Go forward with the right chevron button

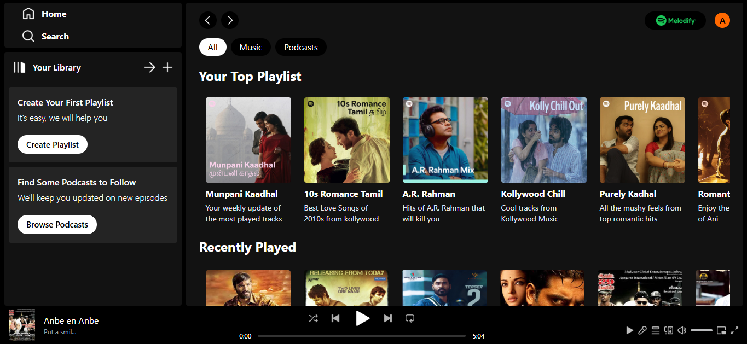tap(230, 21)
